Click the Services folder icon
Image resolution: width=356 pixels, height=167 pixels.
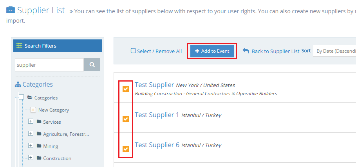coord(39,122)
